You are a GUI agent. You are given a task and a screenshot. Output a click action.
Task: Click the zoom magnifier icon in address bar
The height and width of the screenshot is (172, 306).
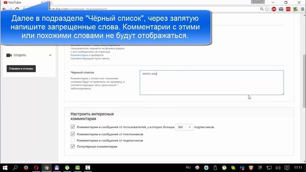click(262, 9)
